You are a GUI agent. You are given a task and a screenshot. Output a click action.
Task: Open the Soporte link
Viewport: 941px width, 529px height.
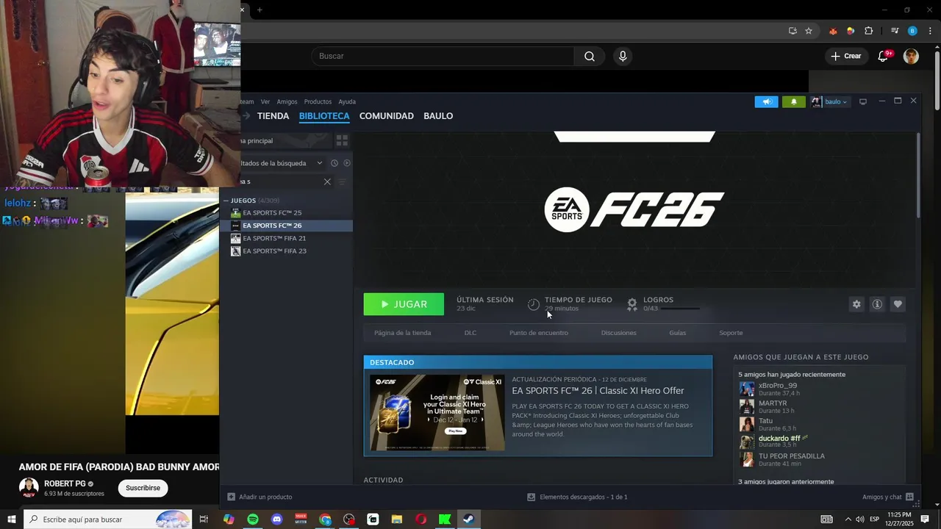coord(731,333)
